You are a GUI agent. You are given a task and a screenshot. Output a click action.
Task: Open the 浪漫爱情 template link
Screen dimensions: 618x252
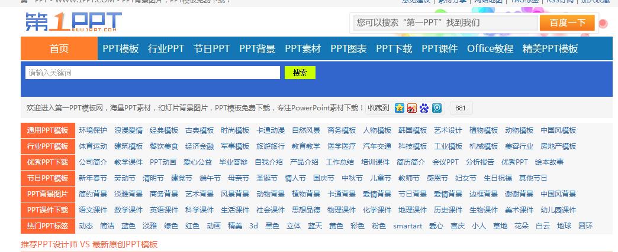coord(128,130)
